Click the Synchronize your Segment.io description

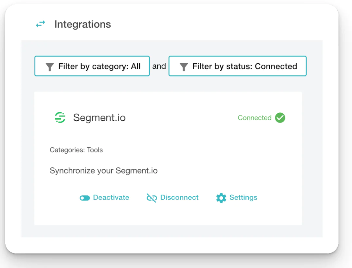tap(103, 171)
